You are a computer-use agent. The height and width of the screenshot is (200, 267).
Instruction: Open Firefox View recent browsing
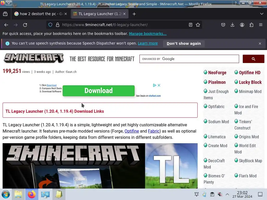click(x=5, y=14)
